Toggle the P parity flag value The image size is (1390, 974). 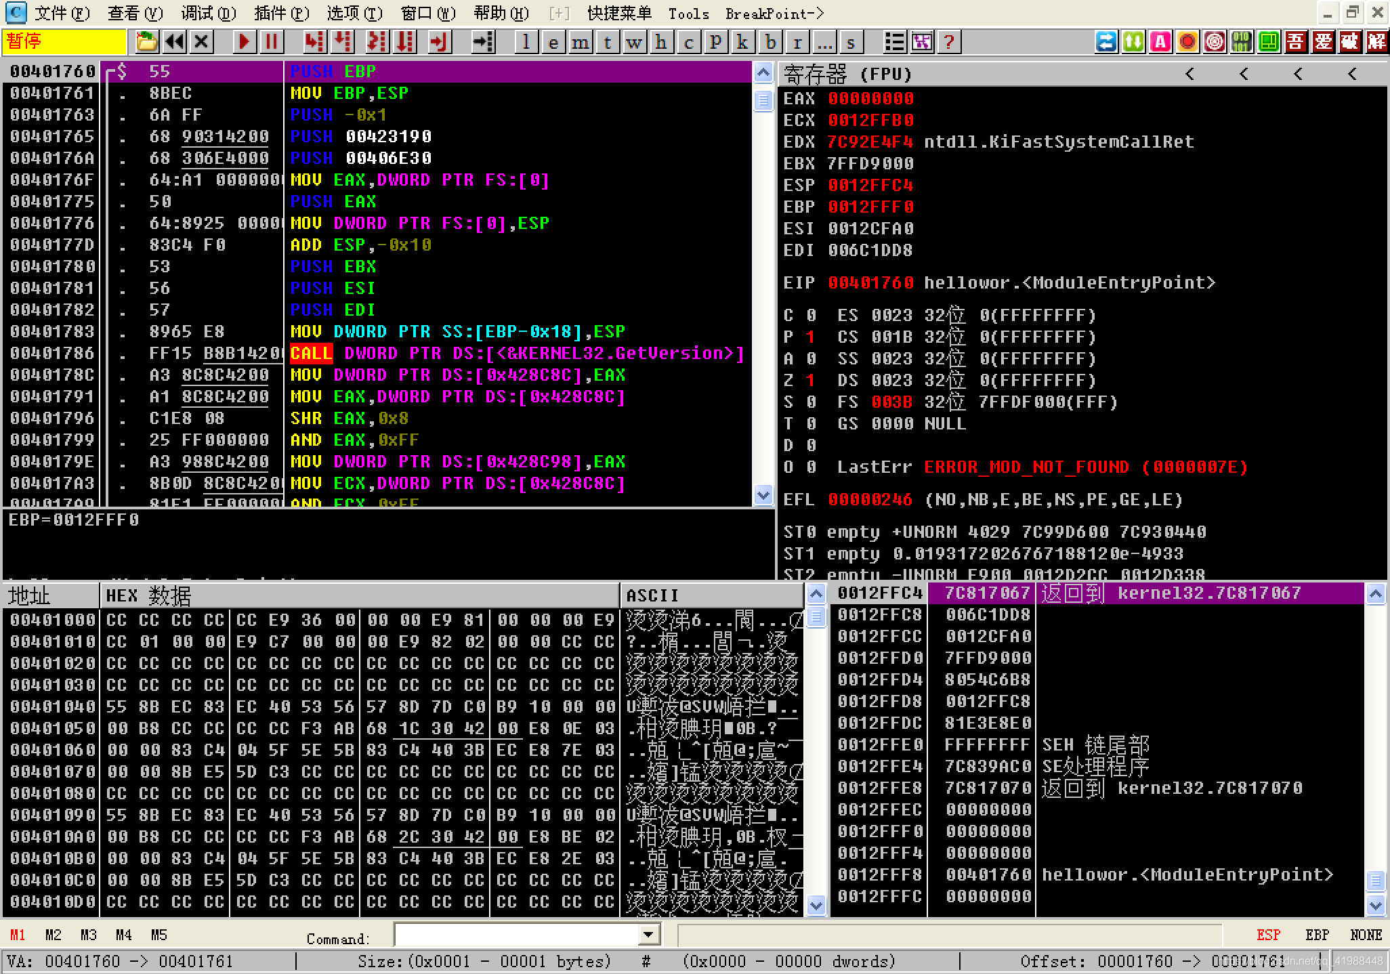click(811, 337)
